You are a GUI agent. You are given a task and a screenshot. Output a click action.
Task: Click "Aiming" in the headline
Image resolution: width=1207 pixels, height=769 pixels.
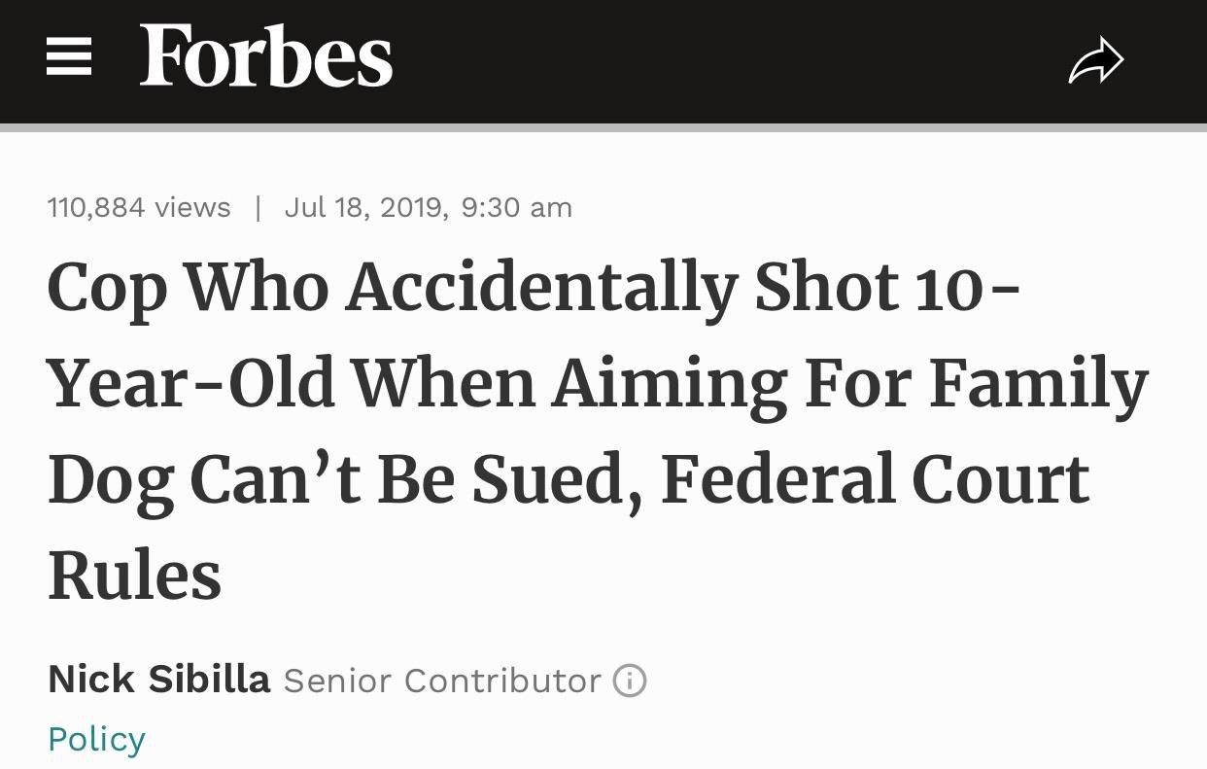tap(670, 384)
